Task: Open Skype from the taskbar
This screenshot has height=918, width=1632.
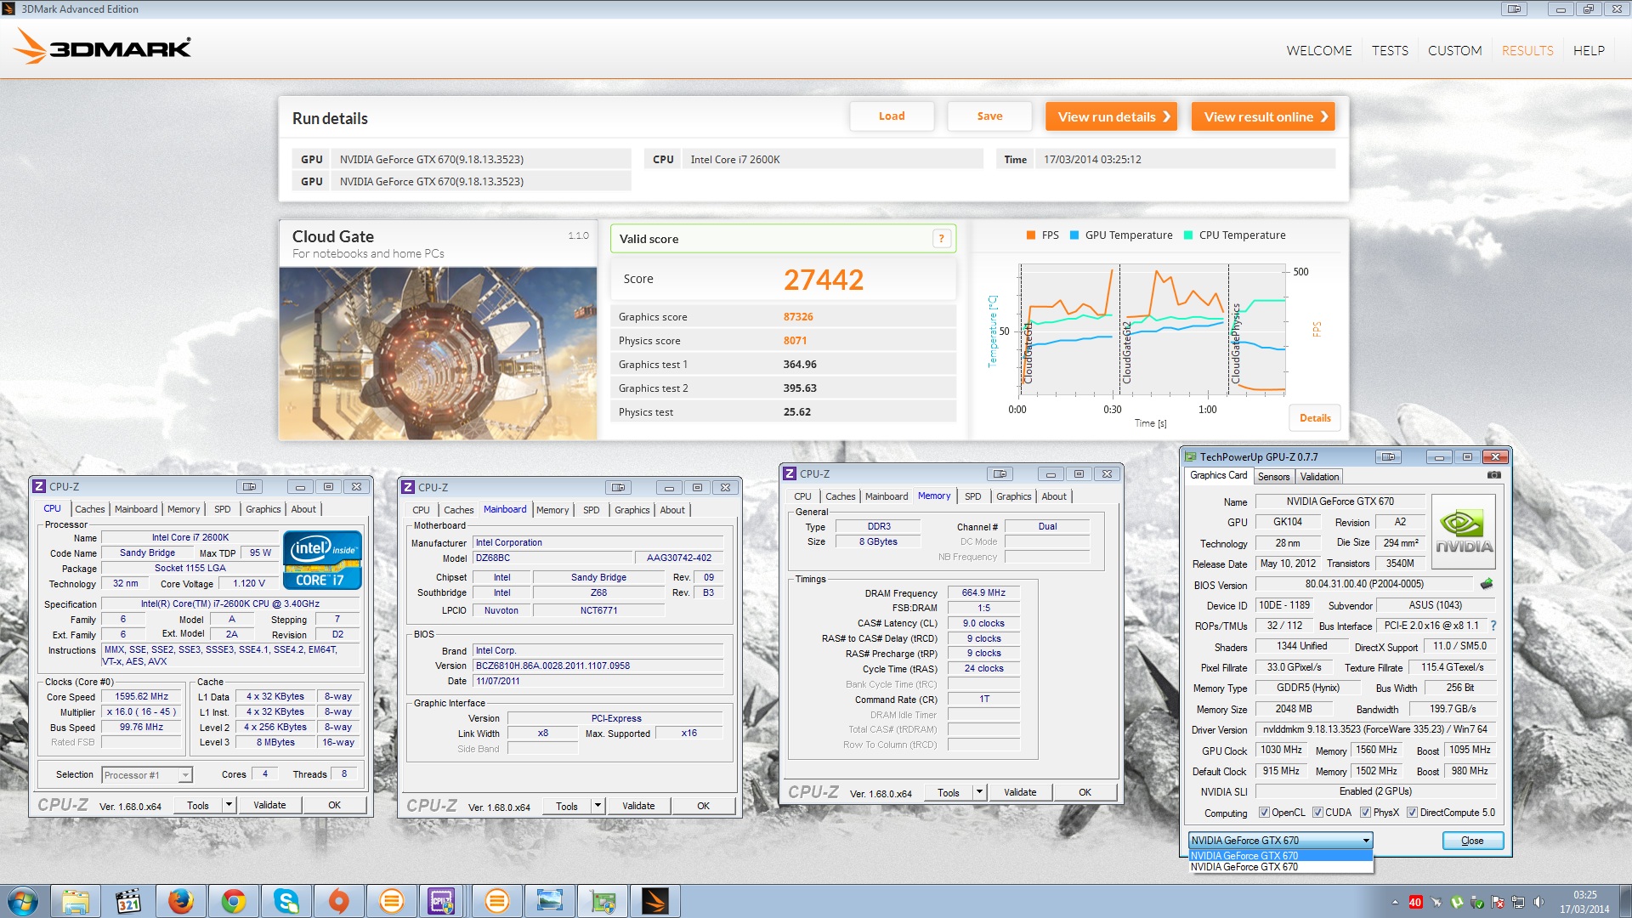Action: (x=286, y=901)
